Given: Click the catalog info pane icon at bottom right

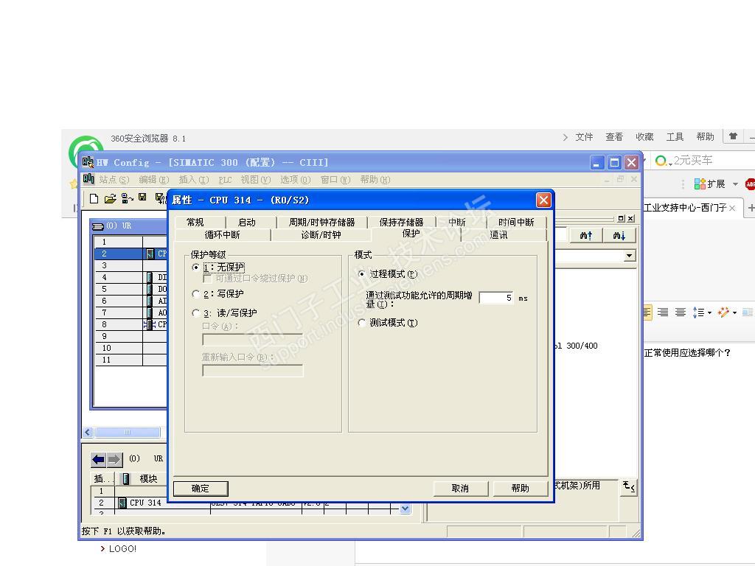Looking at the screenshot, I should coord(629,486).
